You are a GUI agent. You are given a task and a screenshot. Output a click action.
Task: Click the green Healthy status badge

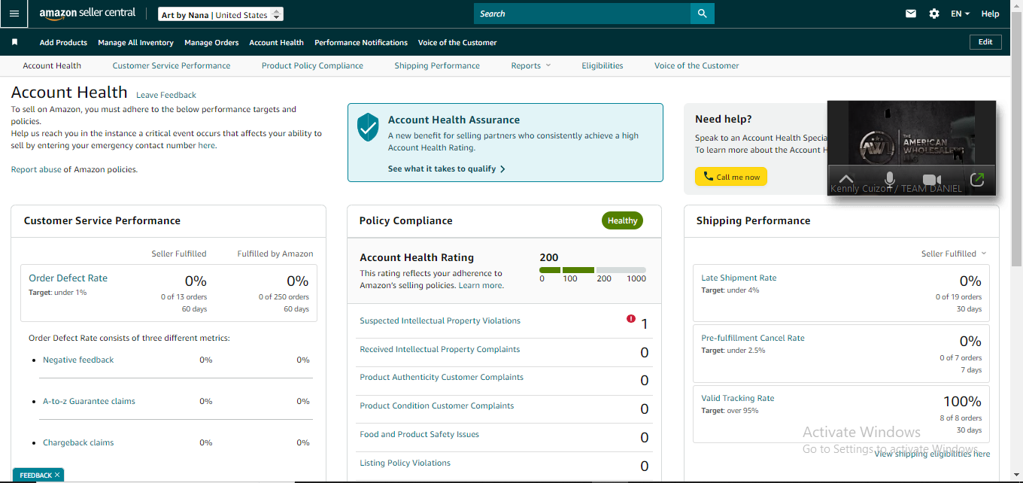point(622,220)
